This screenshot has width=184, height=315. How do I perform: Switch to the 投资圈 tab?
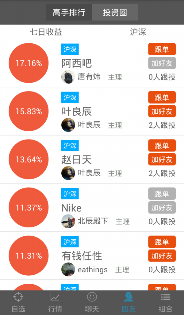pyautogui.click(x=115, y=12)
